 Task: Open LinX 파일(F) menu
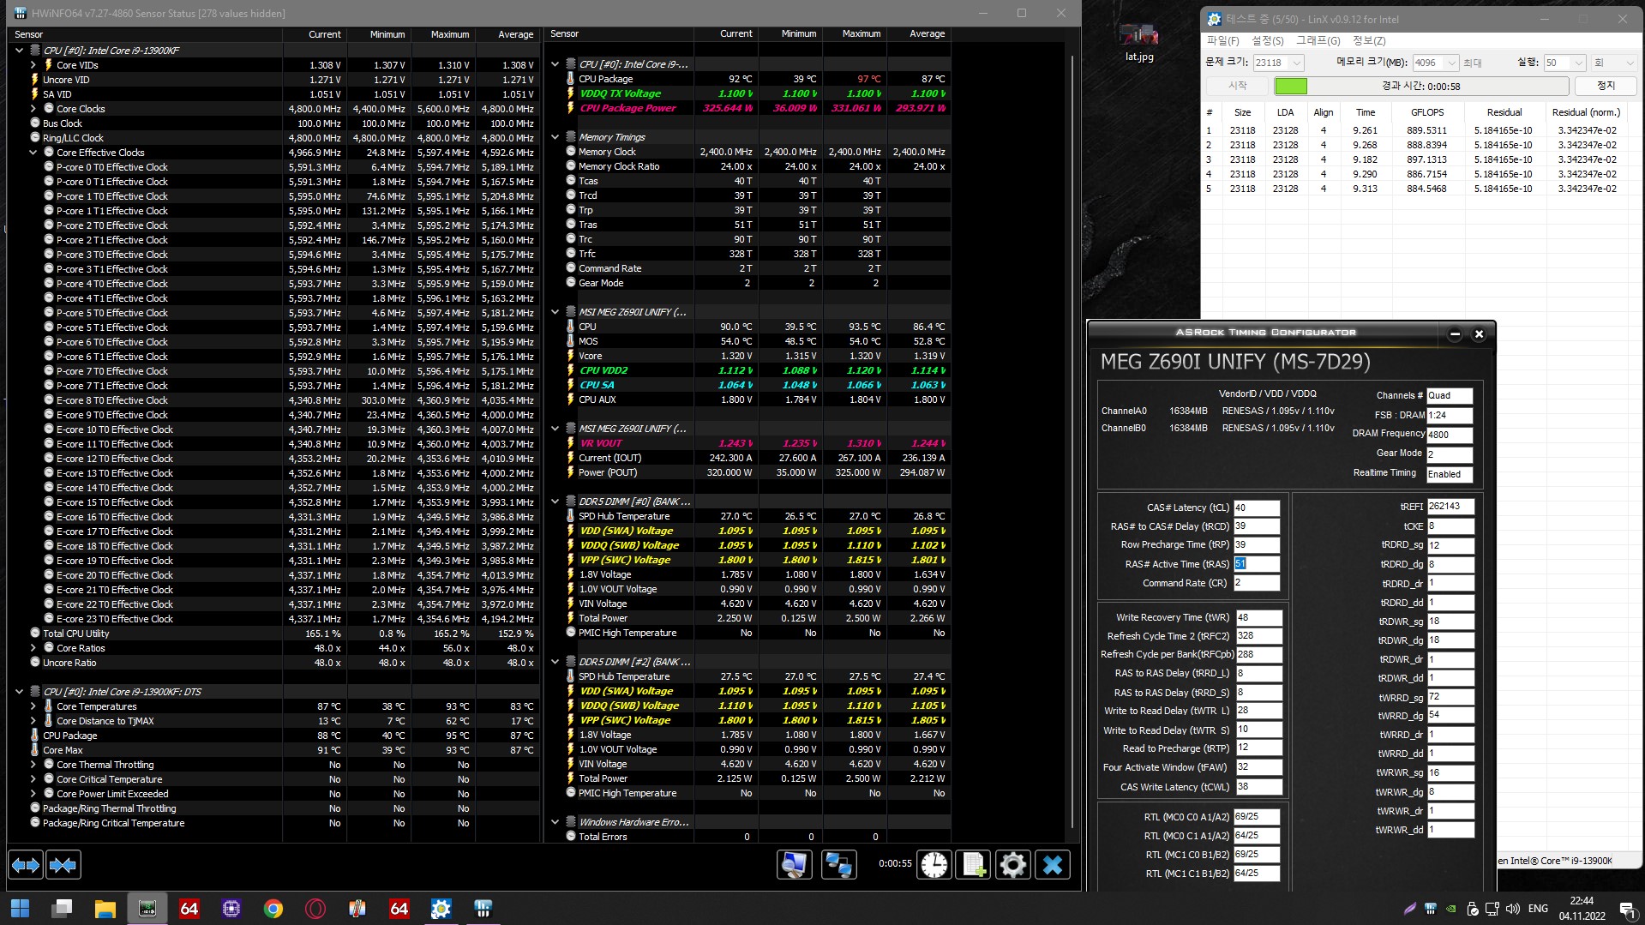click(1223, 41)
